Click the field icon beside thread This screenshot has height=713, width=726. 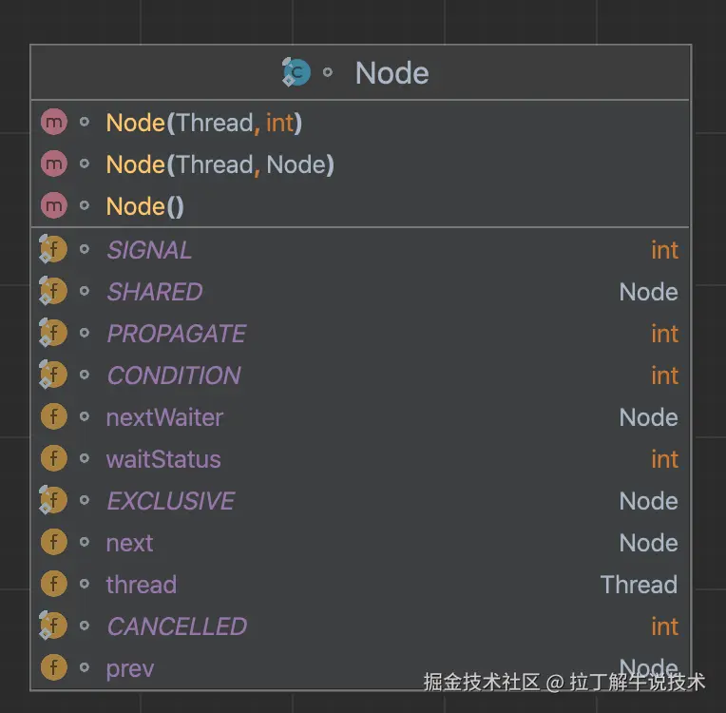54,585
